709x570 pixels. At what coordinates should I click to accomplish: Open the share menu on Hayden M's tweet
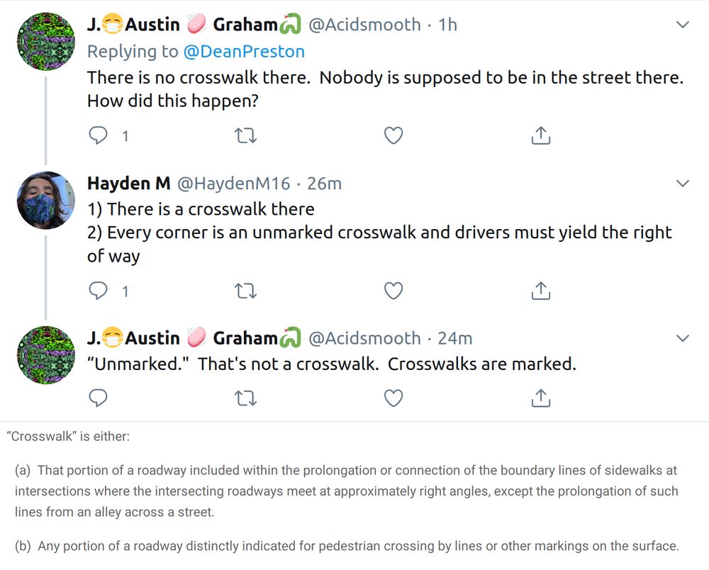(x=541, y=291)
